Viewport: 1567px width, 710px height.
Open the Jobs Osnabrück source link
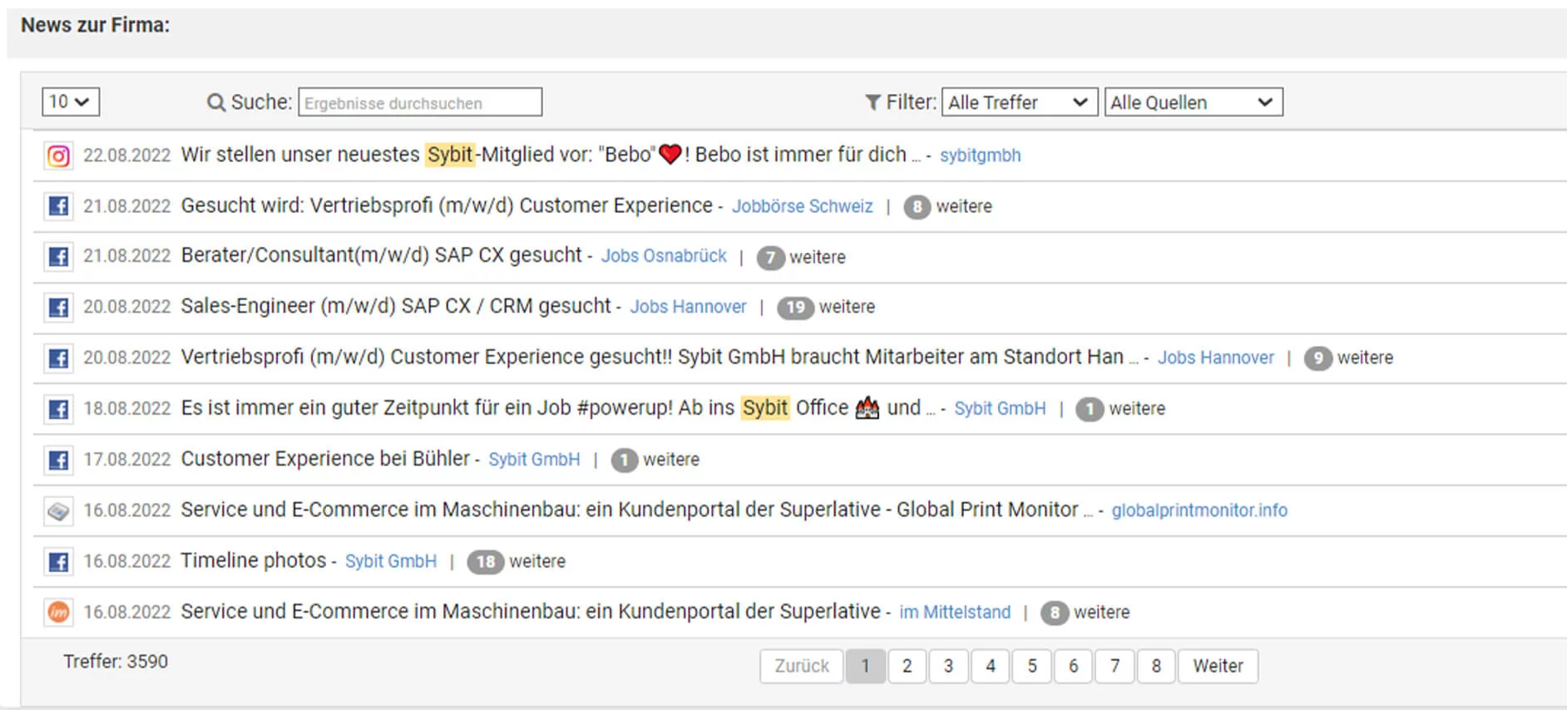664,256
